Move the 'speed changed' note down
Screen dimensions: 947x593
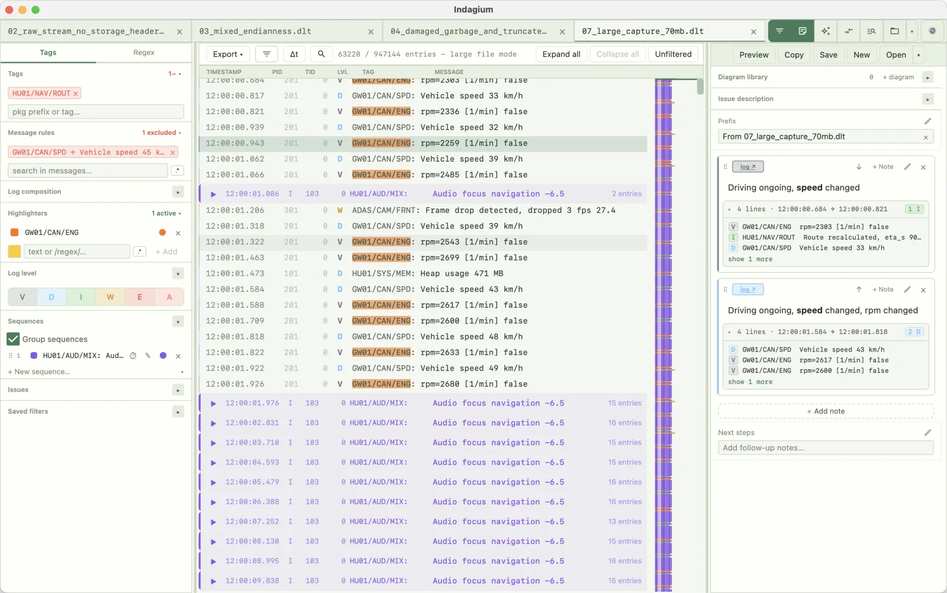coord(859,167)
